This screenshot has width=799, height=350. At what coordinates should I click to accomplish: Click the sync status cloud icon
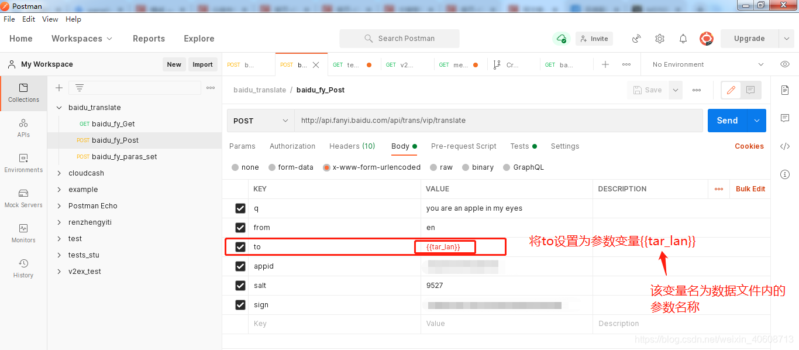[562, 39]
